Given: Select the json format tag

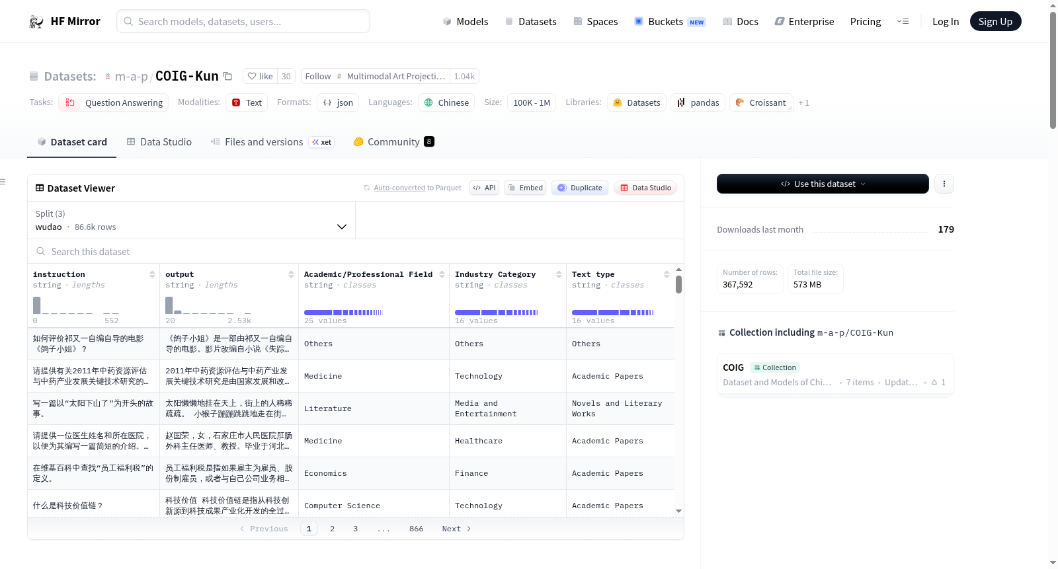Looking at the screenshot, I should 338,102.
